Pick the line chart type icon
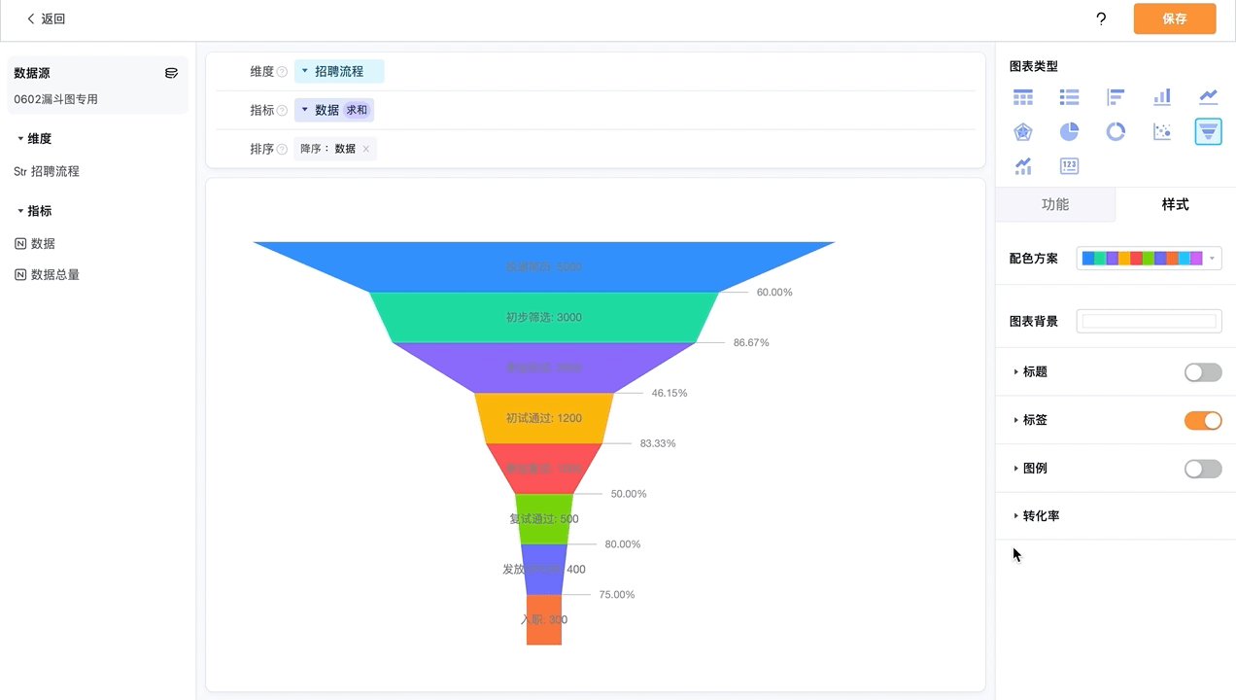The height and width of the screenshot is (700, 1236). [x=1208, y=97]
